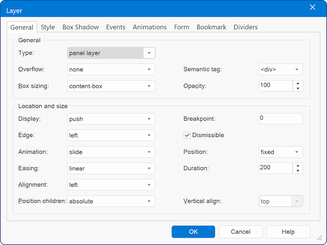Viewport: 327px width, 245px height.
Task: Decrease Opacity with the down arrow
Action: point(298,88)
